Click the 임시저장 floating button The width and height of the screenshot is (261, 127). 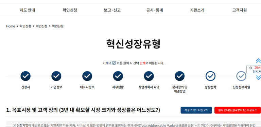(257, 72)
